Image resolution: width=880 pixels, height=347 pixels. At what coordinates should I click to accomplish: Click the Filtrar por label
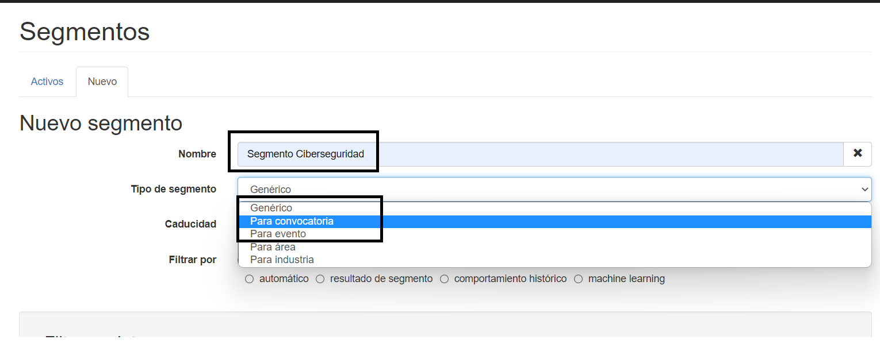click(193, 260)
